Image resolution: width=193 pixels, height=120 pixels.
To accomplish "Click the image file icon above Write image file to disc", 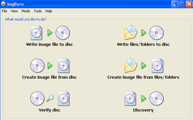I will pyautogui.click(x=36, y=33).
